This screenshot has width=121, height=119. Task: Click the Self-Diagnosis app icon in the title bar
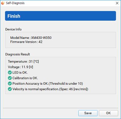pos(3,3)
